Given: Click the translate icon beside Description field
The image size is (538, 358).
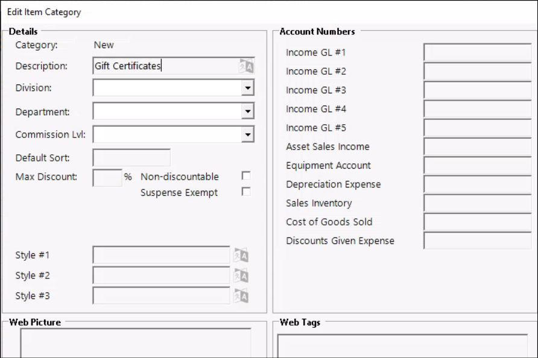Looking at the screenshot, I should (x=246, y=66).
